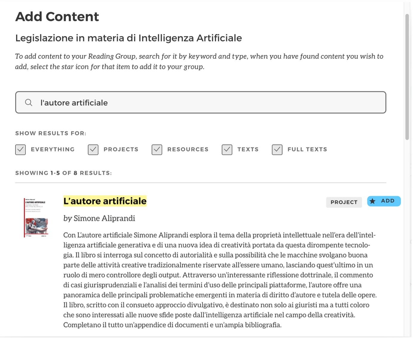Screen dimensions: 413x338
Task: Click the author name Simone Aliprandi
Action: 104,218
